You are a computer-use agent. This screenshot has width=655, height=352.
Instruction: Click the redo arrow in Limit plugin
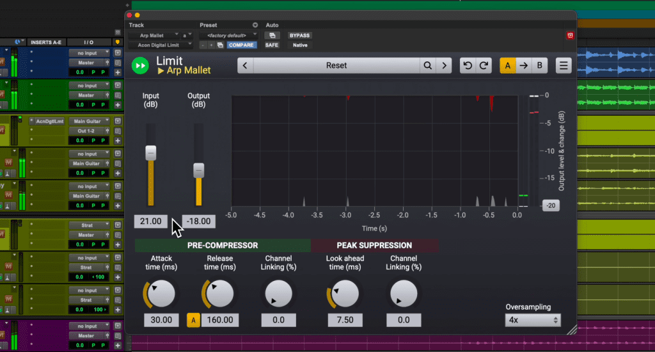(484, 66)
